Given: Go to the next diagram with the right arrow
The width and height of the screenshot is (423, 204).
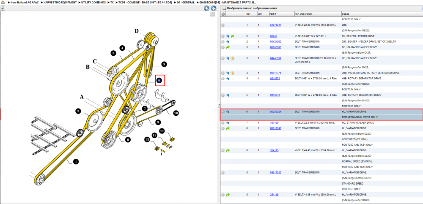Looking at the screenshot, I should tap(213, 8).
